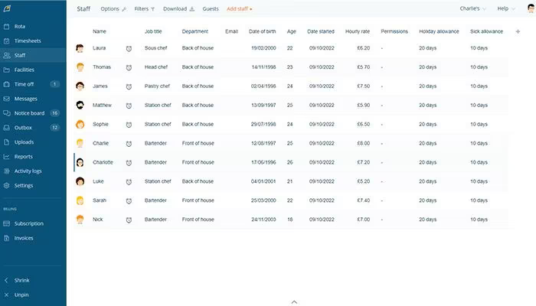Click Sophie's clock icon
The width and height of the screenshot is (536, 306).
pos(129,125)
